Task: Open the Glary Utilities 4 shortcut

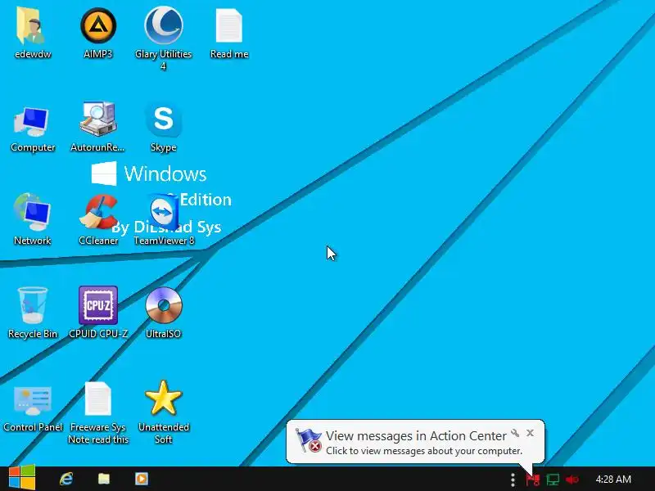Action: tap(163, 26)
